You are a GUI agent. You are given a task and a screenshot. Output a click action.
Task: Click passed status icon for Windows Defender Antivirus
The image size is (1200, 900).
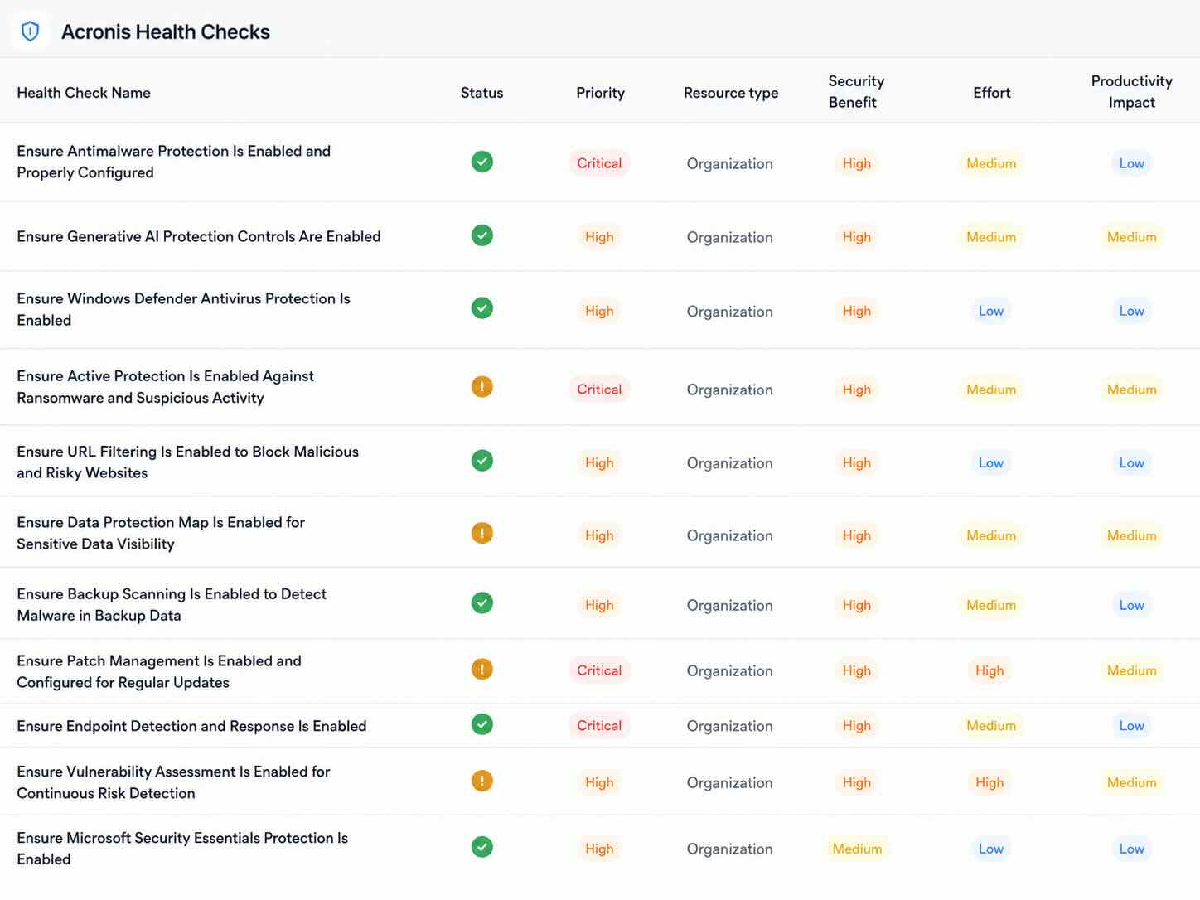(482, 308)
